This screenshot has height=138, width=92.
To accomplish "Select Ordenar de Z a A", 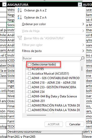I will coord(35,18).
